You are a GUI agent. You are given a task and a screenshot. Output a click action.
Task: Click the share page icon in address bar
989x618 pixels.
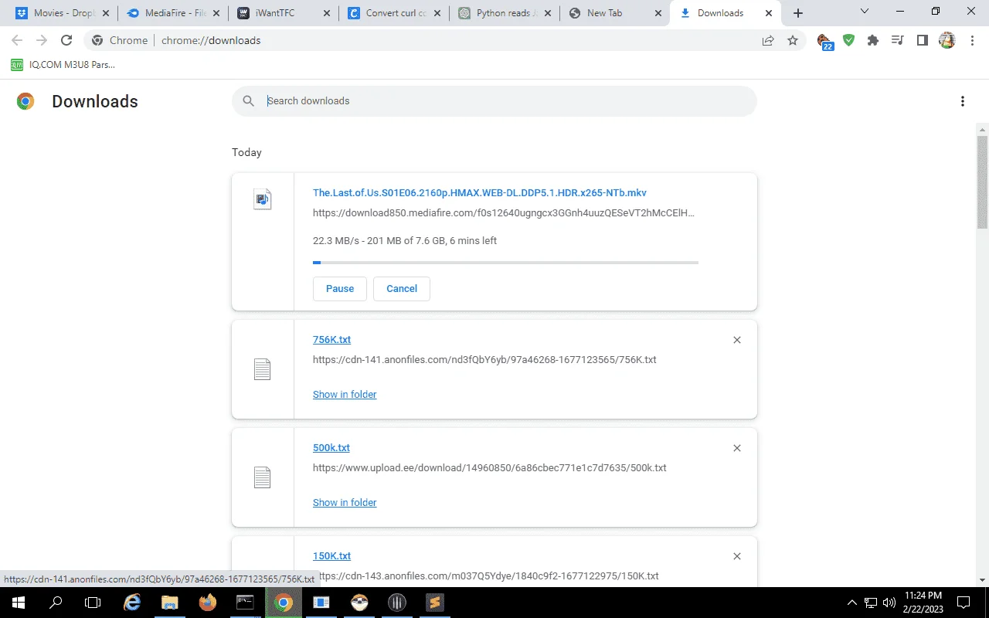click(x=768, y=40)
